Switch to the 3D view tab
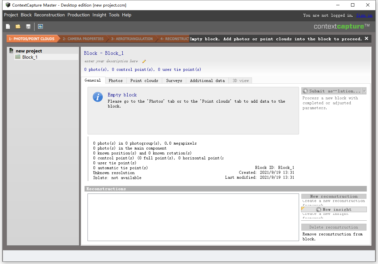The height and width of the screenshot is (264, 378). 240,80
